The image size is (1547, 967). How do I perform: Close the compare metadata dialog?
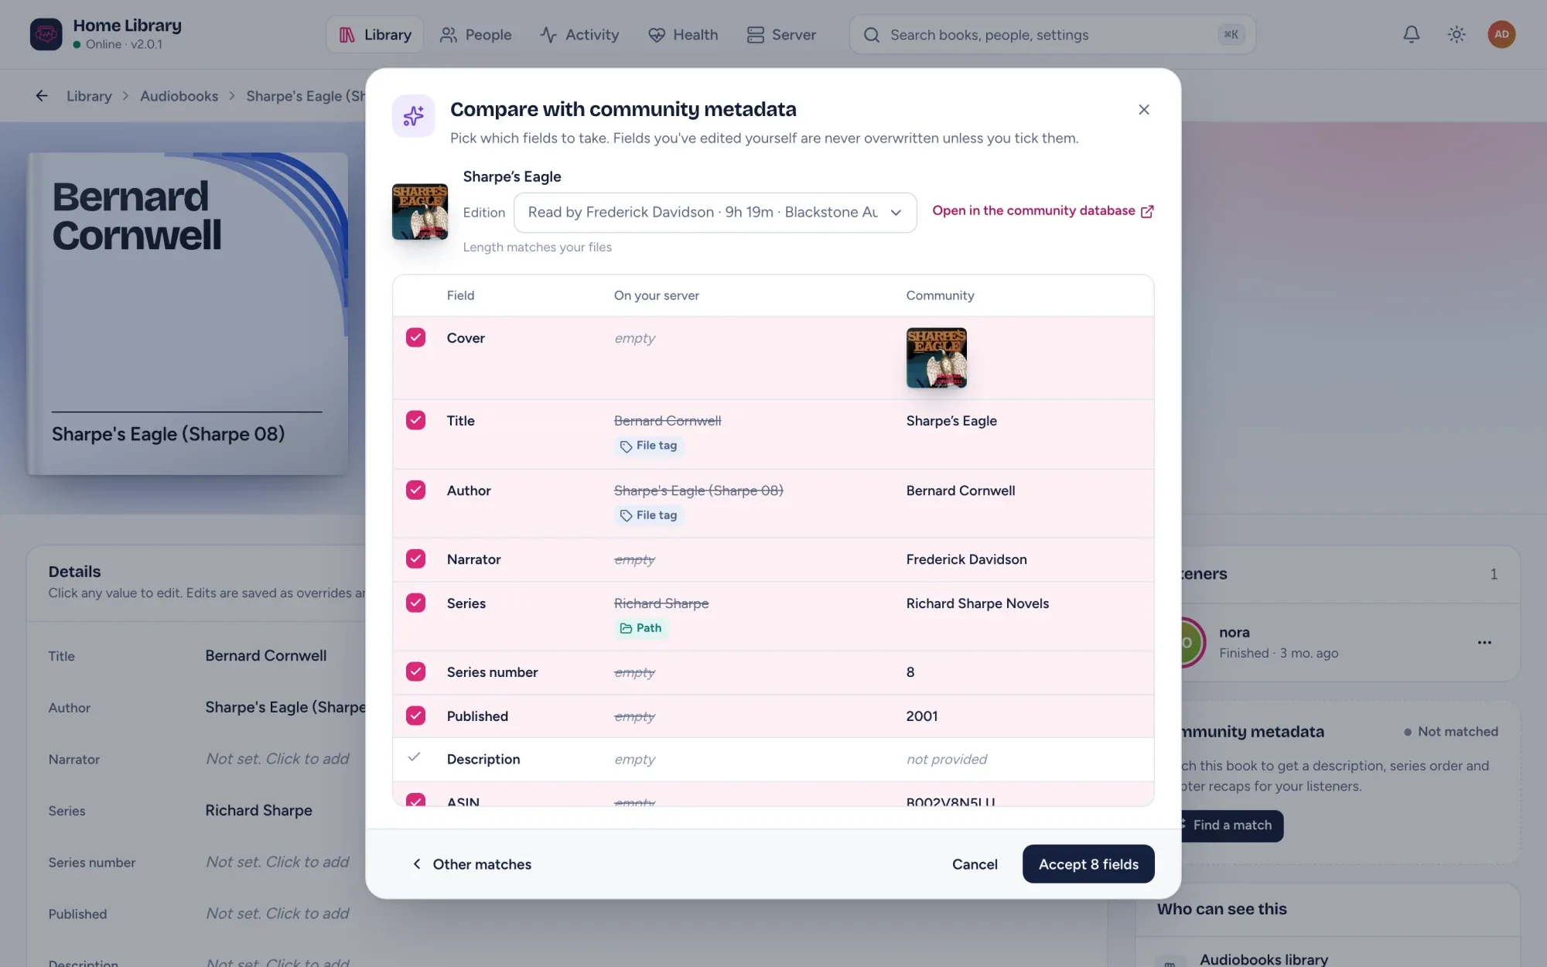(x=1144, y=110)
